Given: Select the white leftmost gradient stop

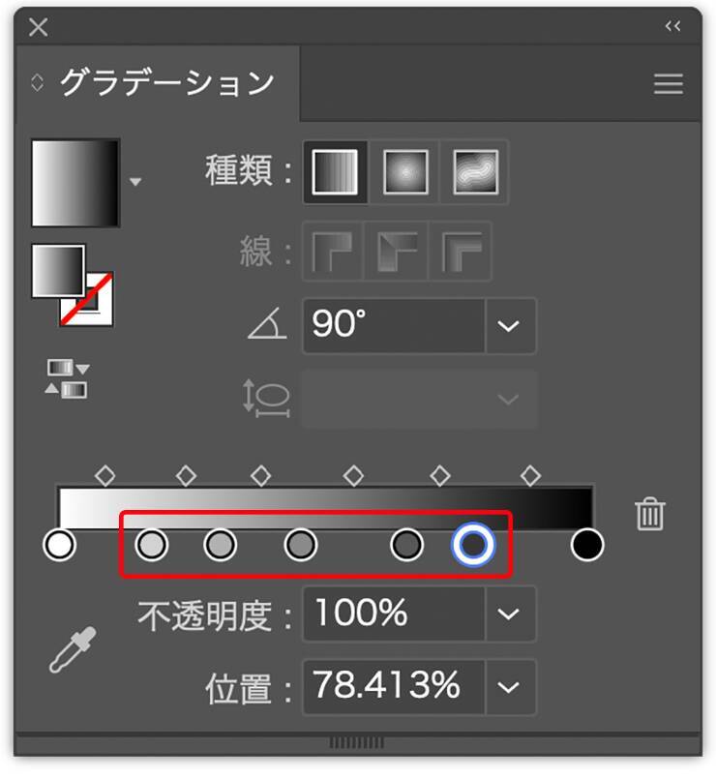Looking at the screenshot, I should point(60,545).
